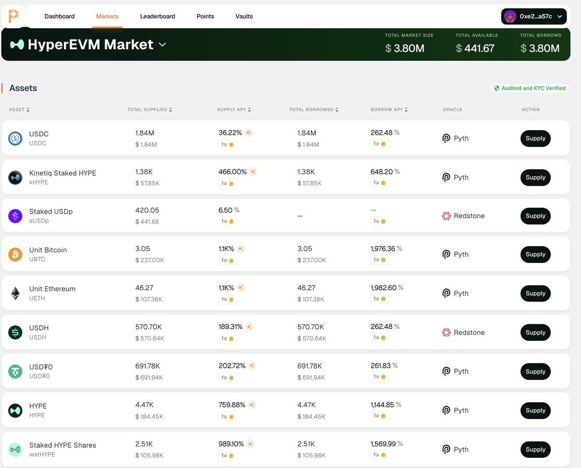
Task: Click the Total Borrows $3.80M value
Action: tap(540, 48)
